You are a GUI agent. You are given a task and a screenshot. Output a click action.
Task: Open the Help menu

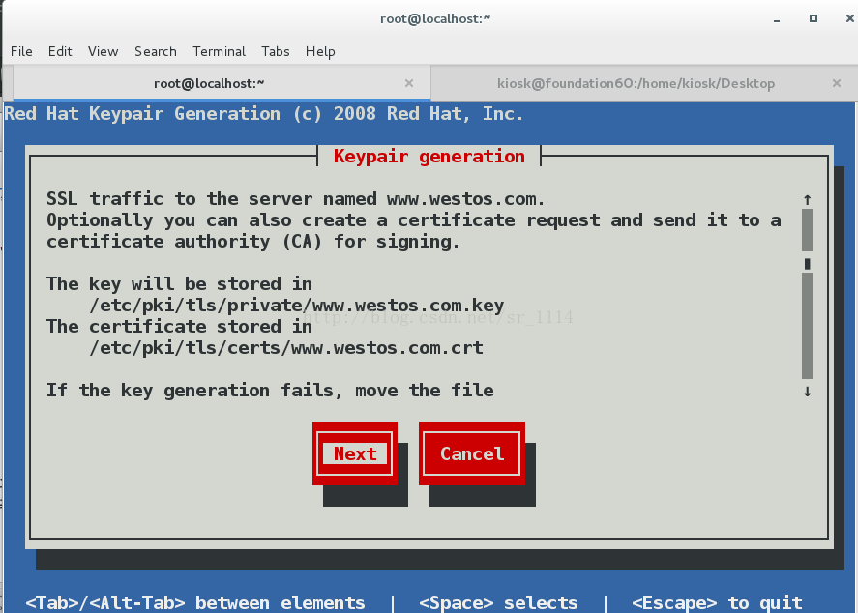click(320, 51)
